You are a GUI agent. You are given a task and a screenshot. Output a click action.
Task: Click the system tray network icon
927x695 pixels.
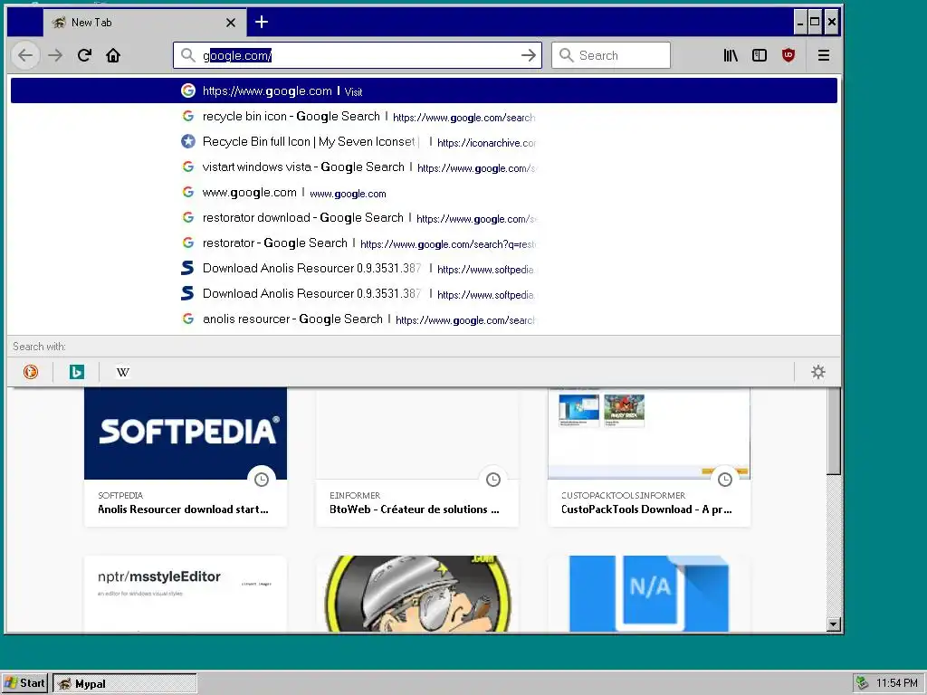(x=863, y=683)
